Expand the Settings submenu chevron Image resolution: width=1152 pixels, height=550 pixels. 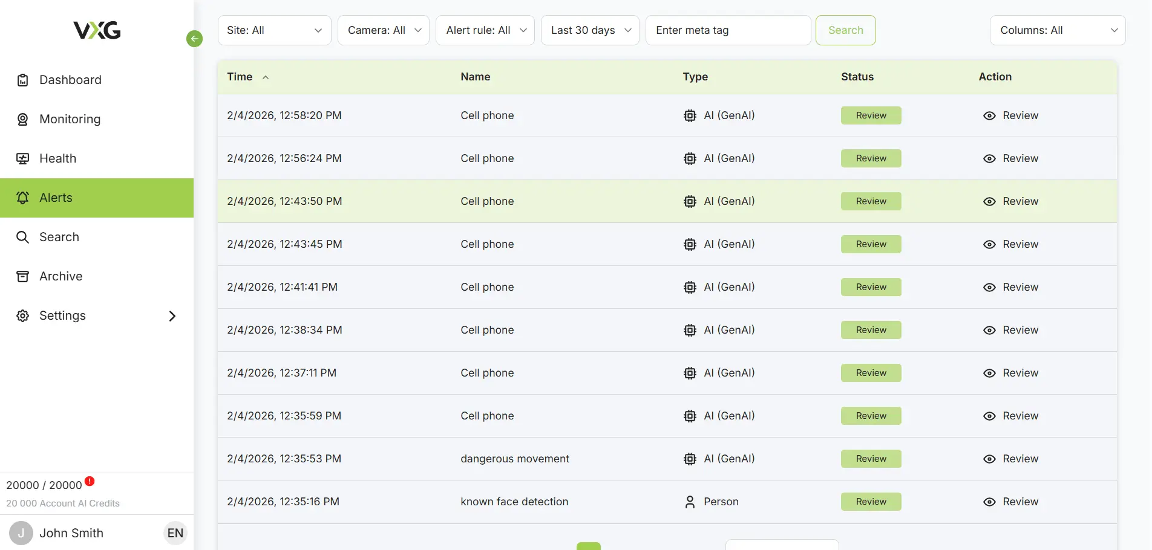click(172, 316)
